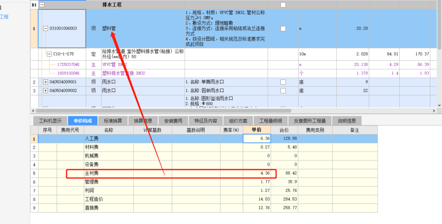Click the vertical scrollbar down arrow
Image resolution: width=442 pixels, height=224 pixels.
point(439,105)
